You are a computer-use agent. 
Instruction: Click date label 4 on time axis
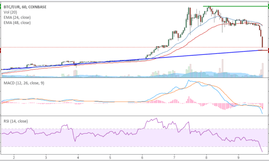point(78,158)
